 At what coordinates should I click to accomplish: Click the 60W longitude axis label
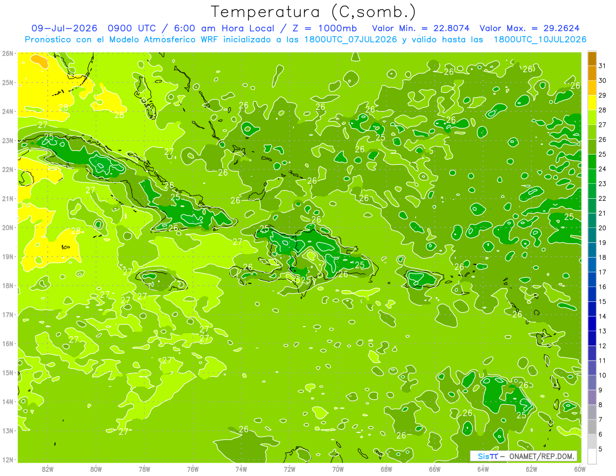(x=580, y=469)
